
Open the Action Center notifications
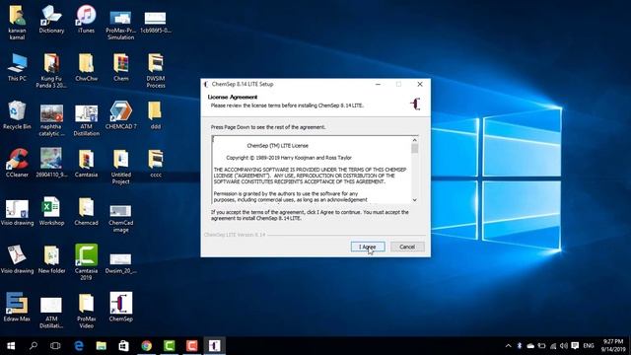[x=575, y=346]
